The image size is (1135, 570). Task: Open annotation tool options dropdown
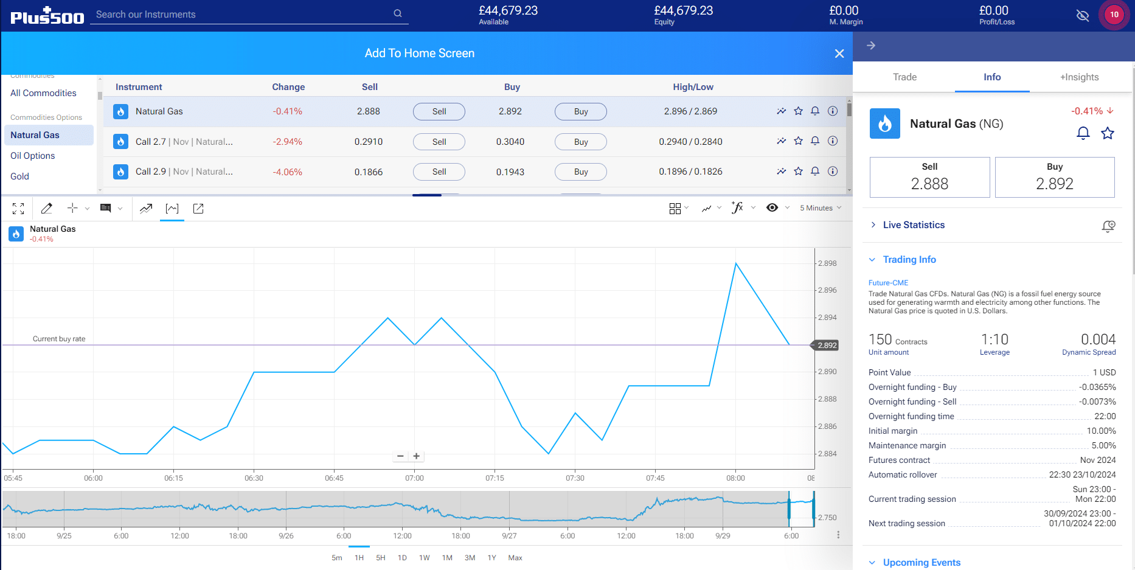point(120,209)
